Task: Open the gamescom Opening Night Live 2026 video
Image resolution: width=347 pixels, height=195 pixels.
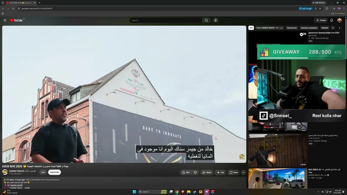Action: (324, 33)
